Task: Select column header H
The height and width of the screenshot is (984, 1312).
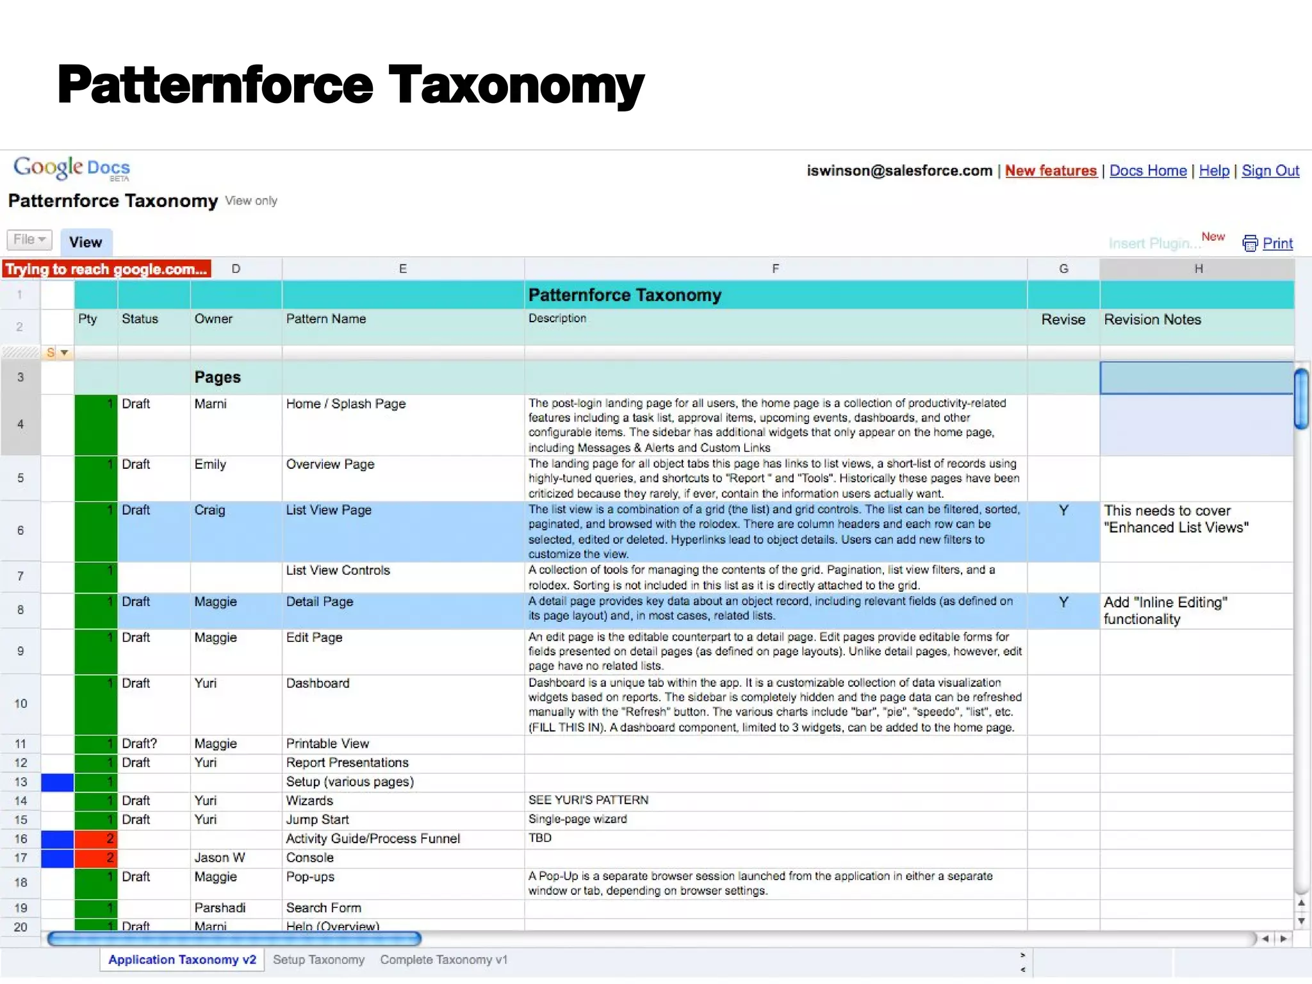Action: click(x=1197, y=269)
